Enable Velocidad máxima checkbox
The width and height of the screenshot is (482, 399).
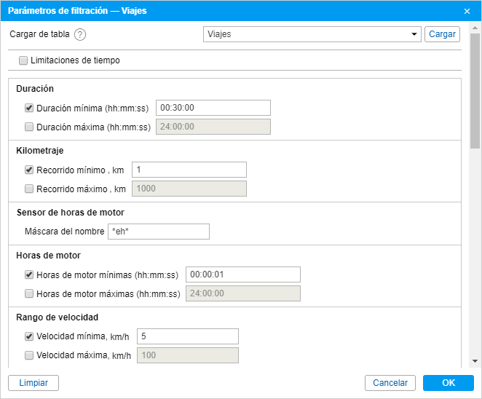29,355
